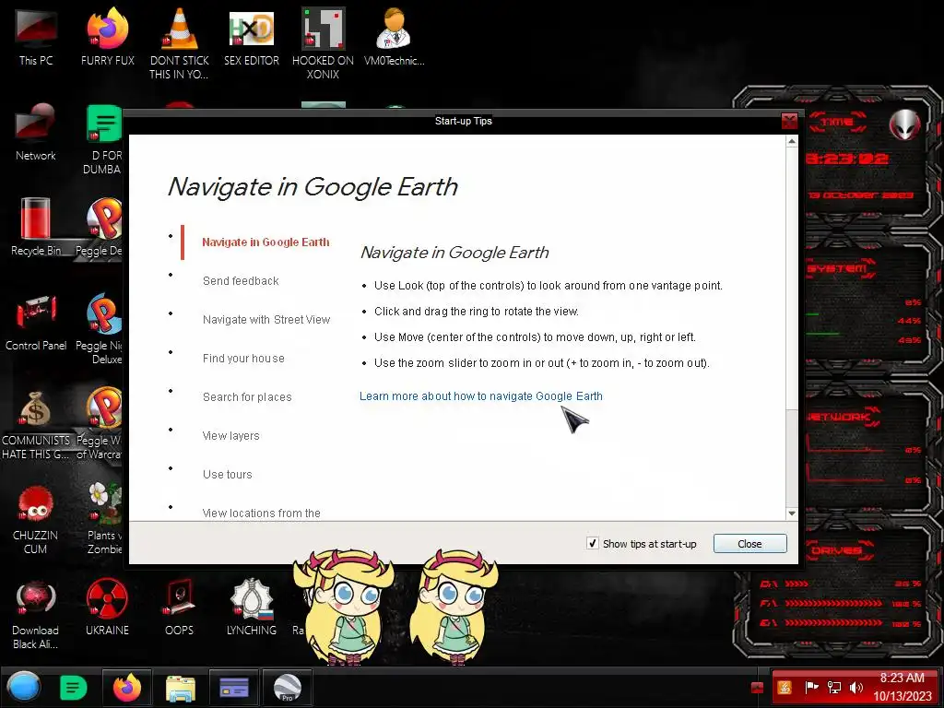
Task: Open the green document app in taskbar
Action: (x=74, y=688)
